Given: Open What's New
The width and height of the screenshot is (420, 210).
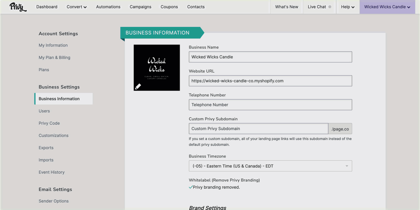Looking at the screenshot, I should point(287,7).
